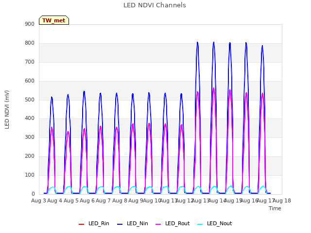Click the Aug 7 x-axis tick label

[x=103, y=200]
